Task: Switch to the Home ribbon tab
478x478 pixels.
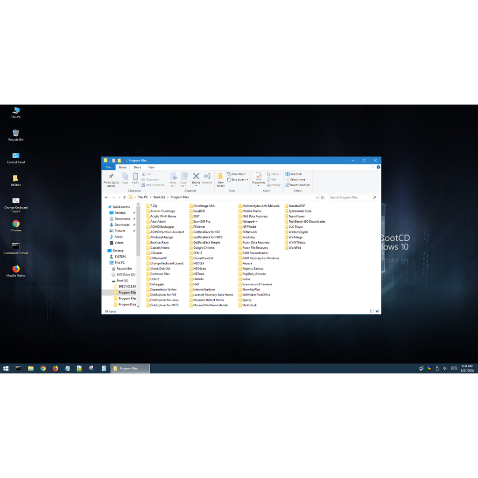Action: [x=123, y=168]
